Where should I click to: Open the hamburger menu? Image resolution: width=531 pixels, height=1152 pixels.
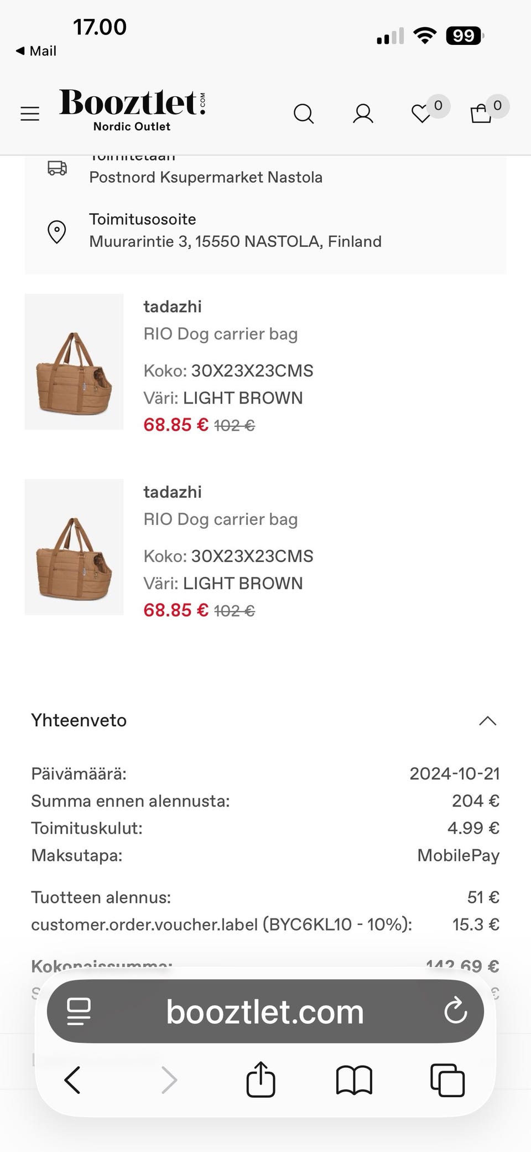pyautogui.click(x=30, y=113)
